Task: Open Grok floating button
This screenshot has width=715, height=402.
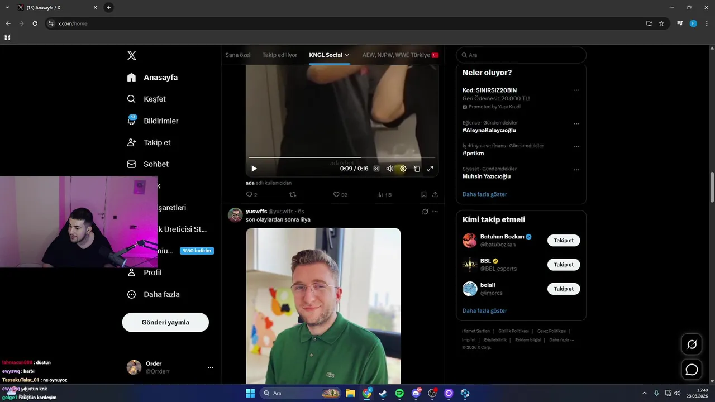Action: tap(692, 344)
